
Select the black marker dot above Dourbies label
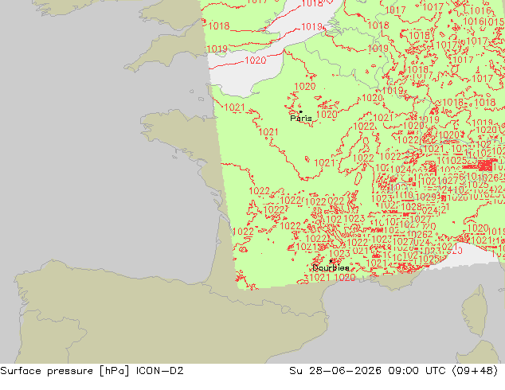pyautogui.click(x=331, y=261)
